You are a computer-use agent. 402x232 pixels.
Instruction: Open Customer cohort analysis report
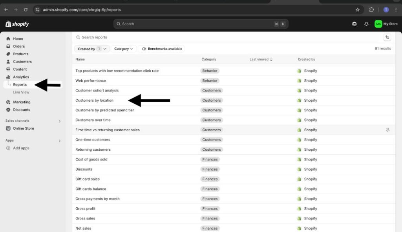click(97, 91)
